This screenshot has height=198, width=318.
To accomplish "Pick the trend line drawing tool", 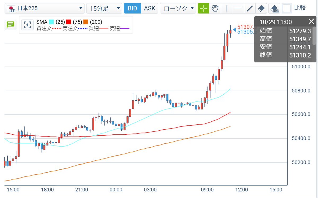I will click(x=249, y=8).
